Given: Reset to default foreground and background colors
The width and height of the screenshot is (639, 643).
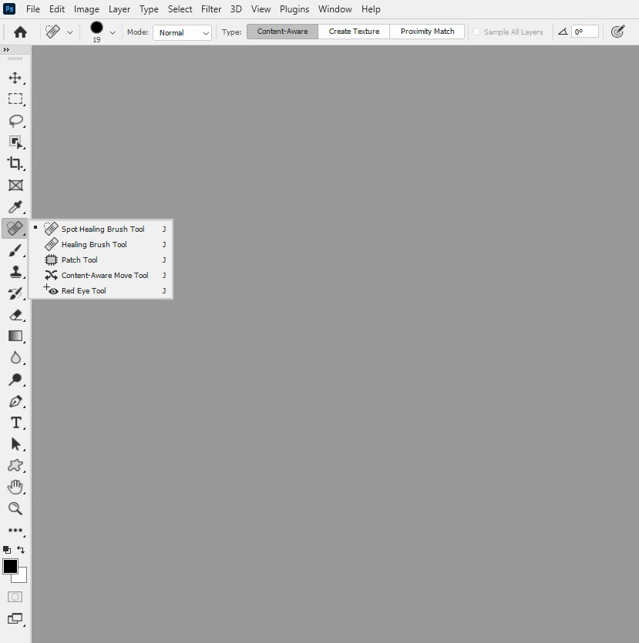Looking at the screenshot, I should [7, 550].
